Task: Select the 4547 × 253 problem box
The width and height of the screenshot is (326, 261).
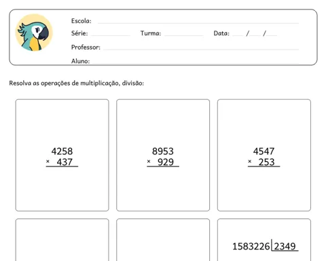Action: (x=264, y=155)
